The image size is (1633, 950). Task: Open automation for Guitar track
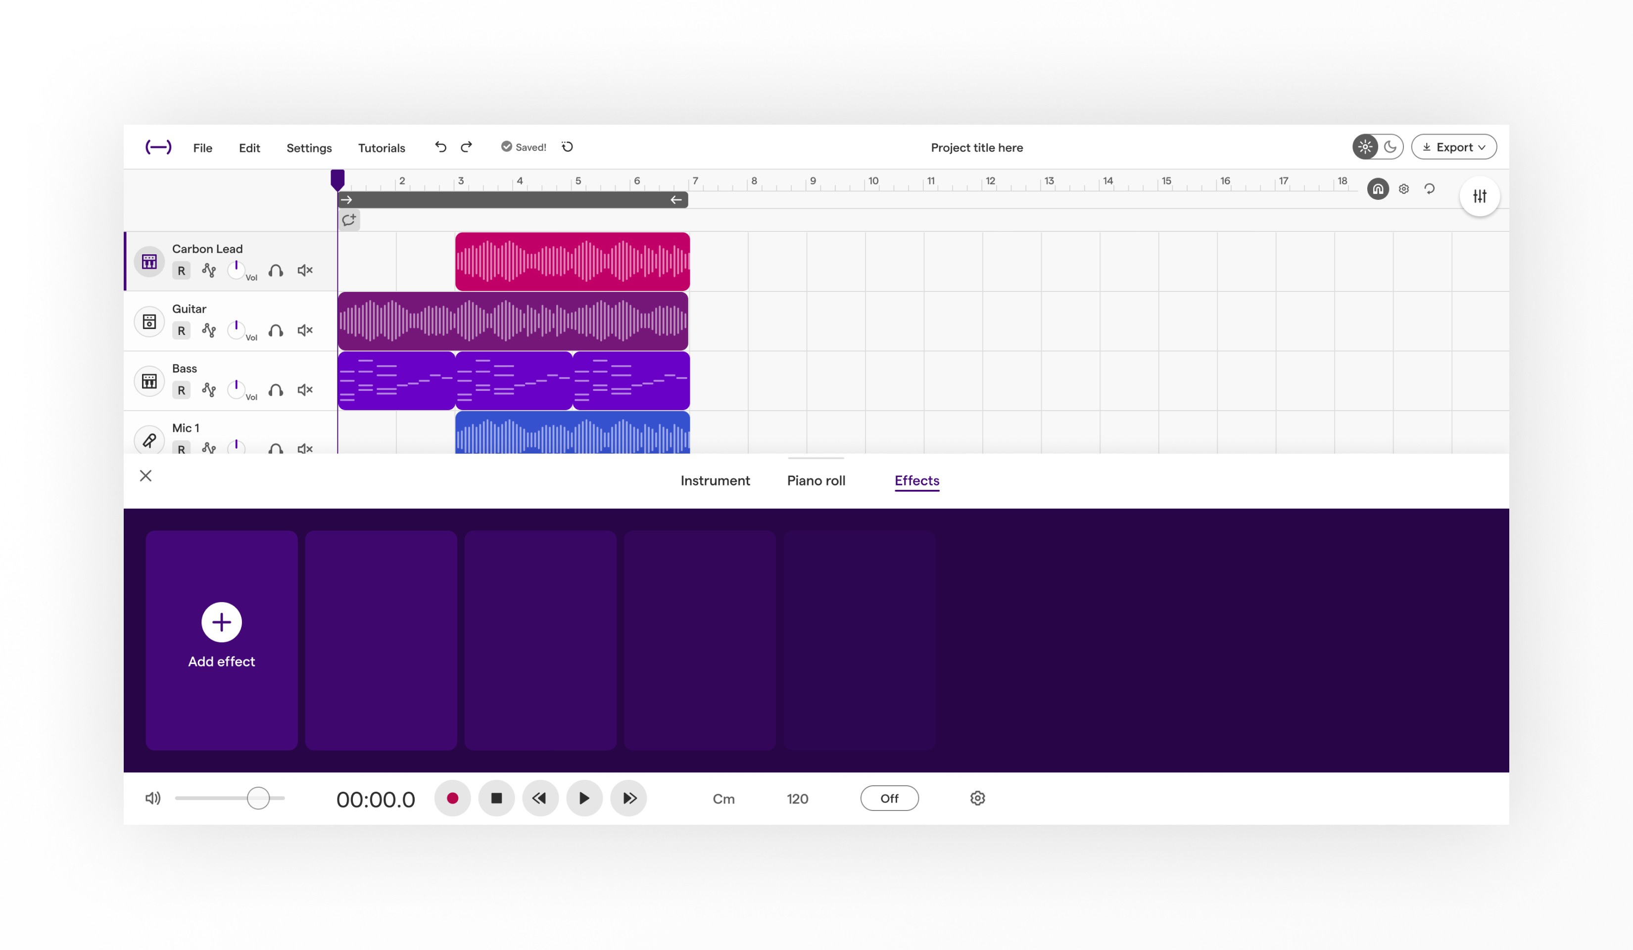pyautogui.click(x=209, y=330)
